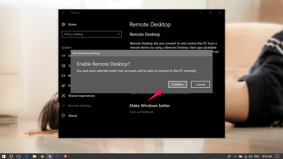
Task: Switch to Settings taskbar icon
Action: (50, 156)
